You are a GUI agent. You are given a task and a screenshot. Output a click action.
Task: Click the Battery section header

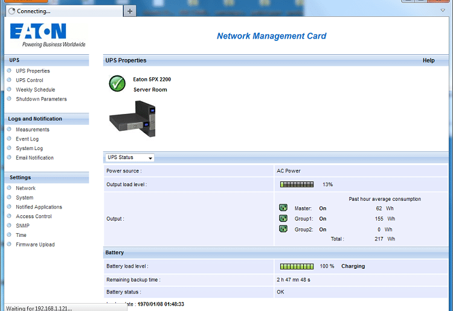[275, 253]
